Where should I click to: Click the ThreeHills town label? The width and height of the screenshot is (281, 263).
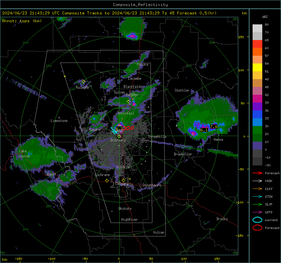(157, 137)
